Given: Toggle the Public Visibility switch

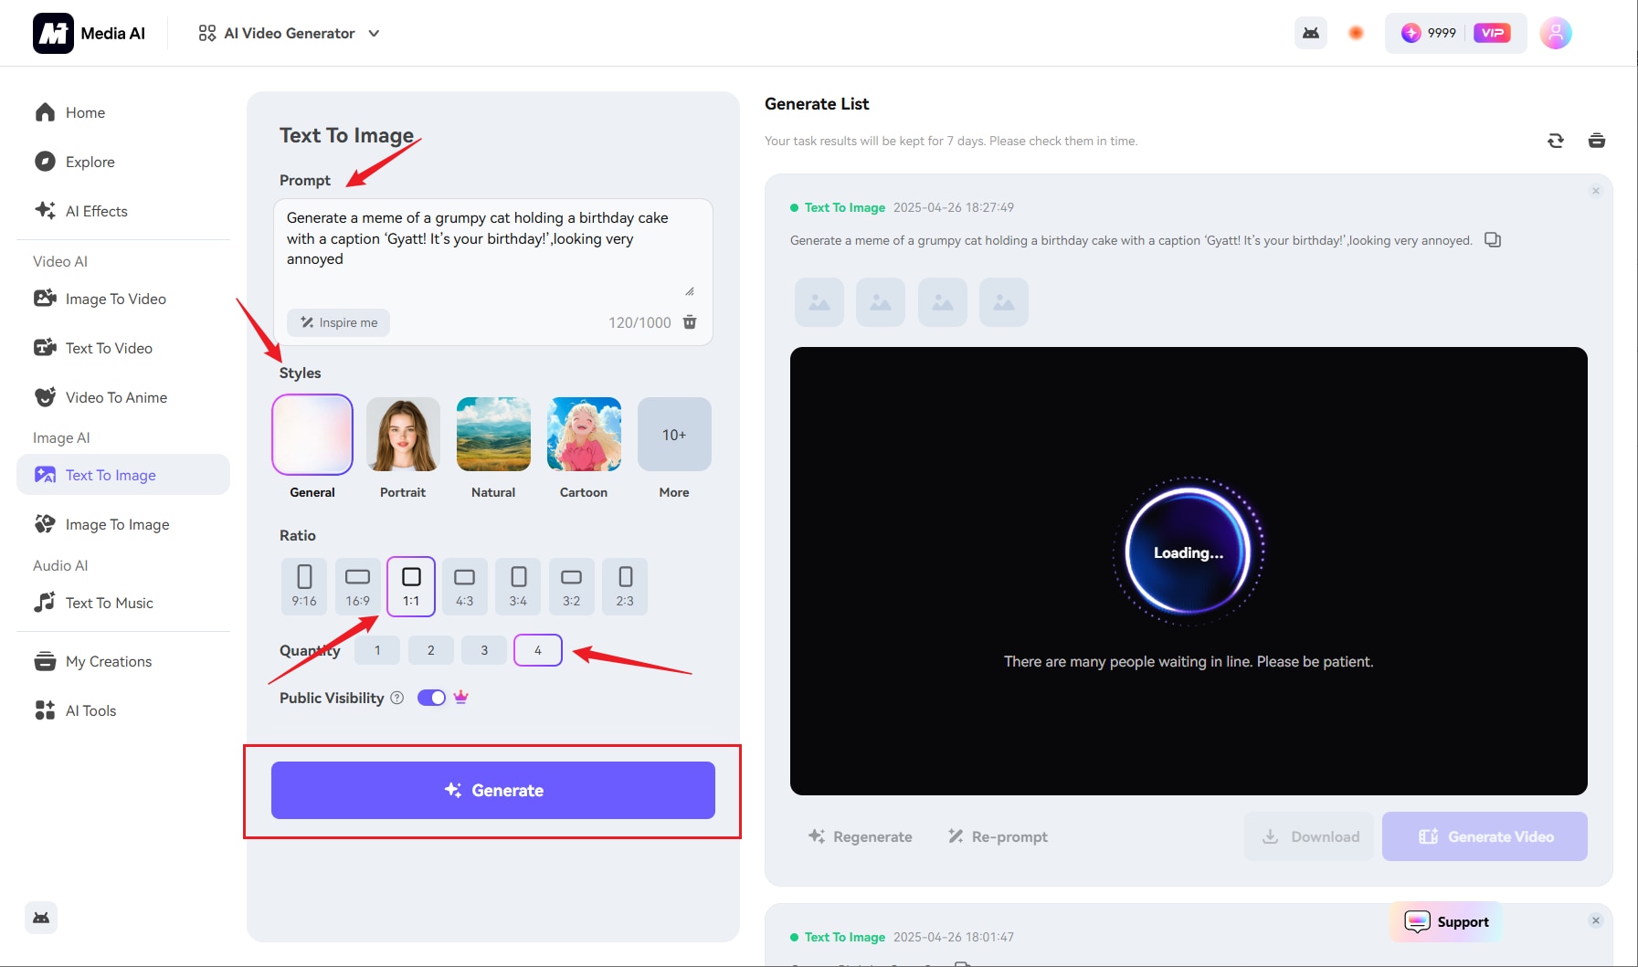Looking at the screenshot, I should pyautogui.click(x=431, y=698).
